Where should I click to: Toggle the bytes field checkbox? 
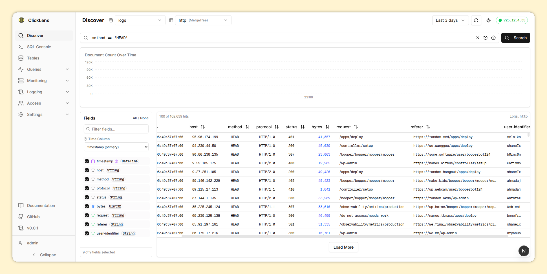(87, 206)
